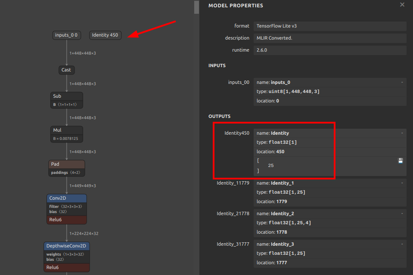413x275 pixels.
Task: Click the TensorFlow Lite v3 format field
Action: click(330, 26)
